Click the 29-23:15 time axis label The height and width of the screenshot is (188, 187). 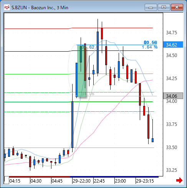[x=145, y=181]
